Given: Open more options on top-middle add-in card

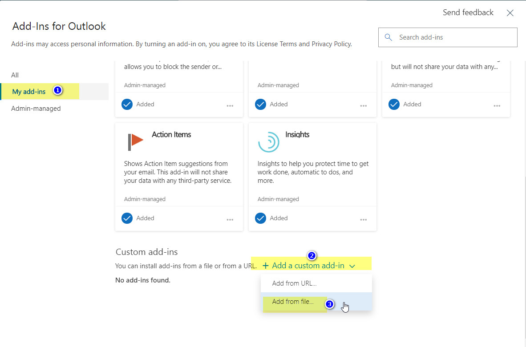Looking at the screenshot, I should 363,105.
